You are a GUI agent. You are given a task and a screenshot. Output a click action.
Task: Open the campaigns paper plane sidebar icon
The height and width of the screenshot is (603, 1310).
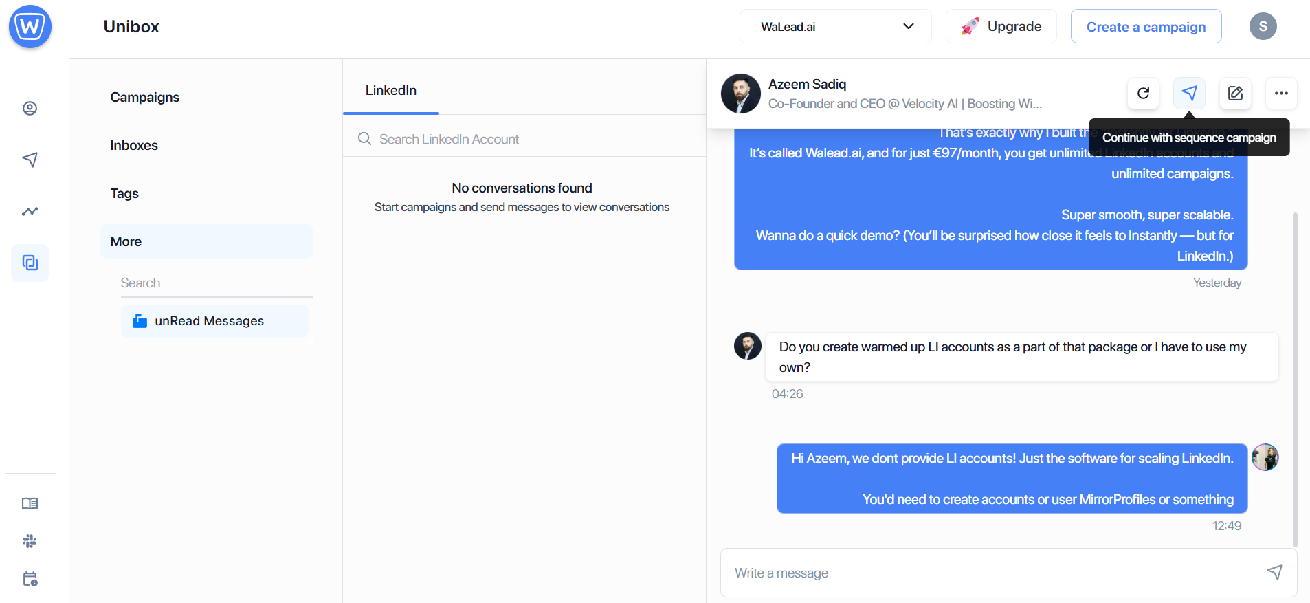coord(30,160)
